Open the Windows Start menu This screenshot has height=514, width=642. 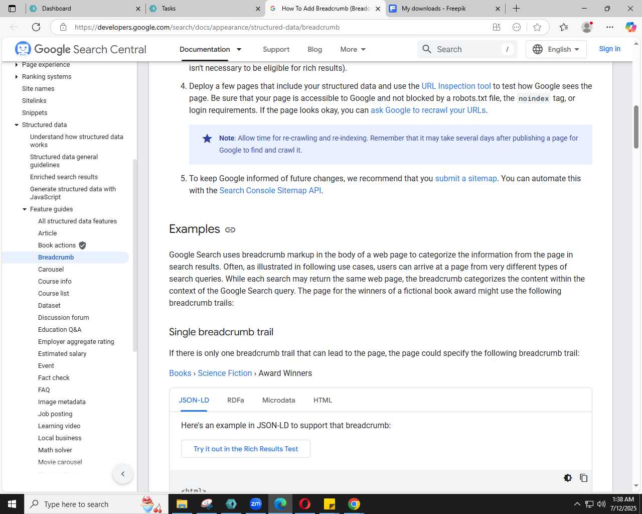pyautogui.click(x=12, y=504)
